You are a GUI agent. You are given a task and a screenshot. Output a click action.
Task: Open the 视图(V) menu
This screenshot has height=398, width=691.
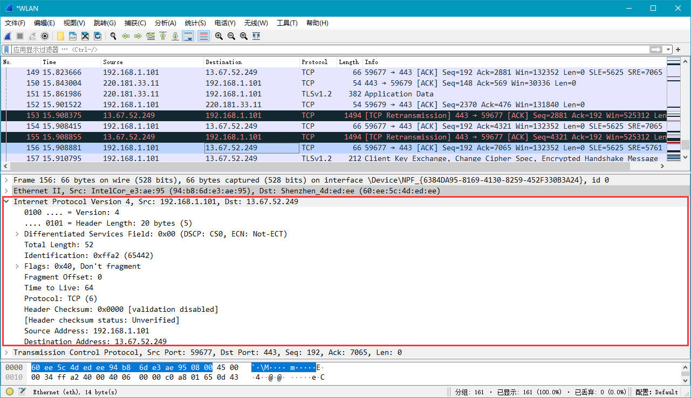[74, 23]
